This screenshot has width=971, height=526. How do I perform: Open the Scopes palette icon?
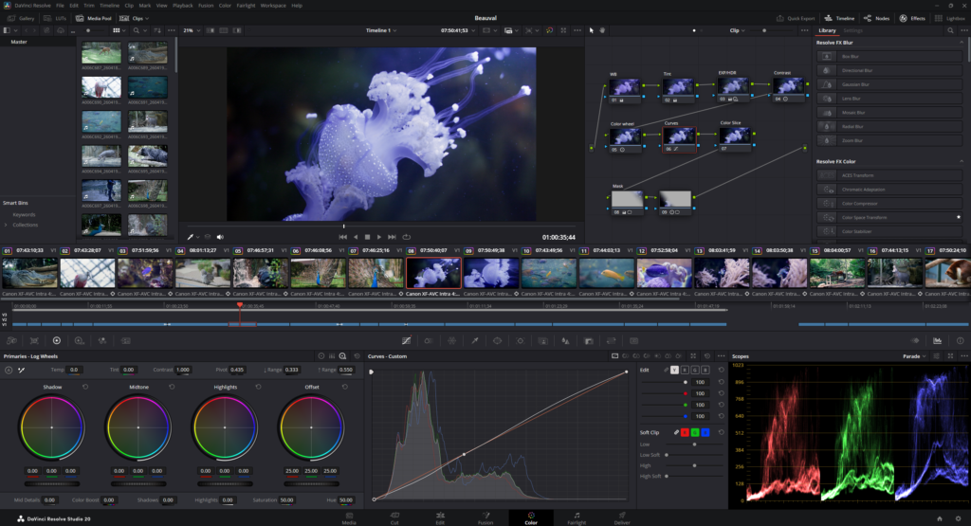(x=937, y=341)
